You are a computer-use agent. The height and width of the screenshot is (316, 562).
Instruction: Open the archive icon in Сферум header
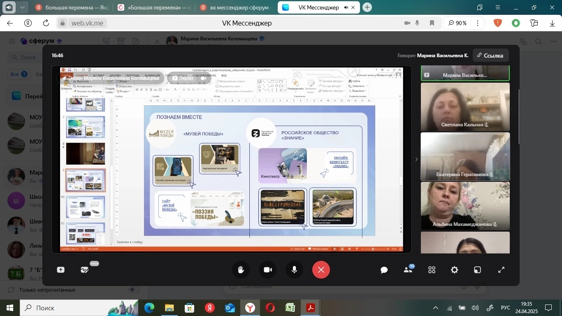121,41
